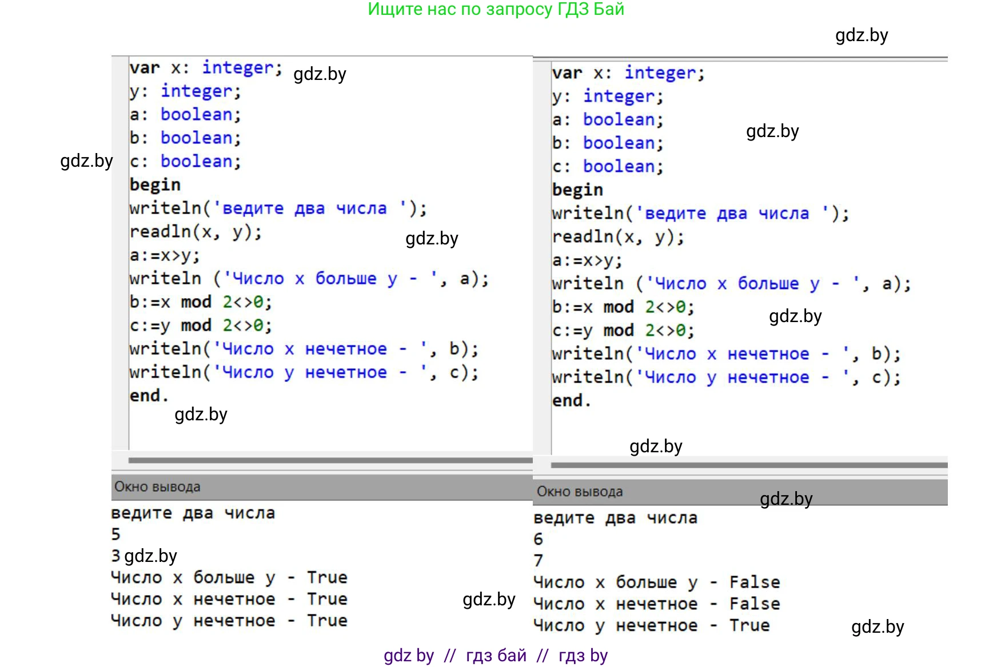993x667 pixels.
Task: Click 'a:=x>y;' line in right editor
Action: pos(587,260)
